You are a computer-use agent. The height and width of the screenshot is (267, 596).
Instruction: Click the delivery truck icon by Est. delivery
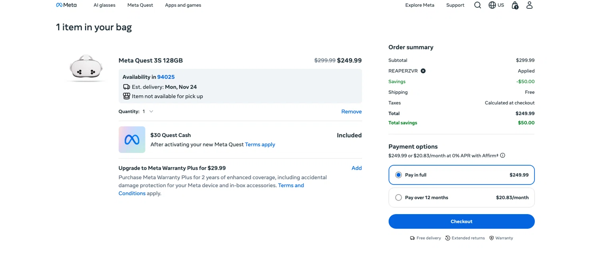126,87
